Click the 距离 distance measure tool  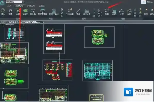pyautogui.click(x=107, y=12)
